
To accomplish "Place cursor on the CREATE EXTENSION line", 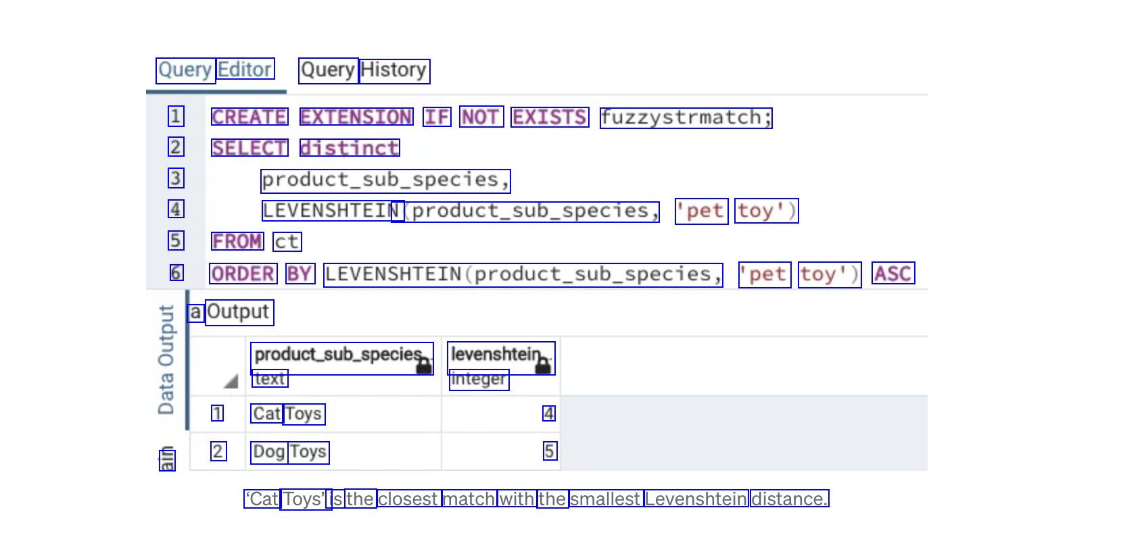I will click(491, 118).
